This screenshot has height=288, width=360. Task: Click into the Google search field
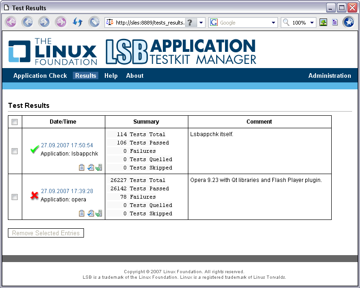244,22
